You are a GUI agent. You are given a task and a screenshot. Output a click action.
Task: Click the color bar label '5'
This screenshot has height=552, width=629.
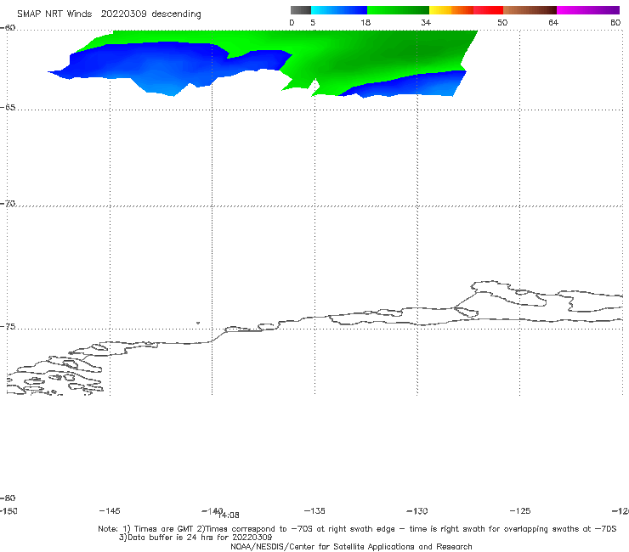point(313,22)
